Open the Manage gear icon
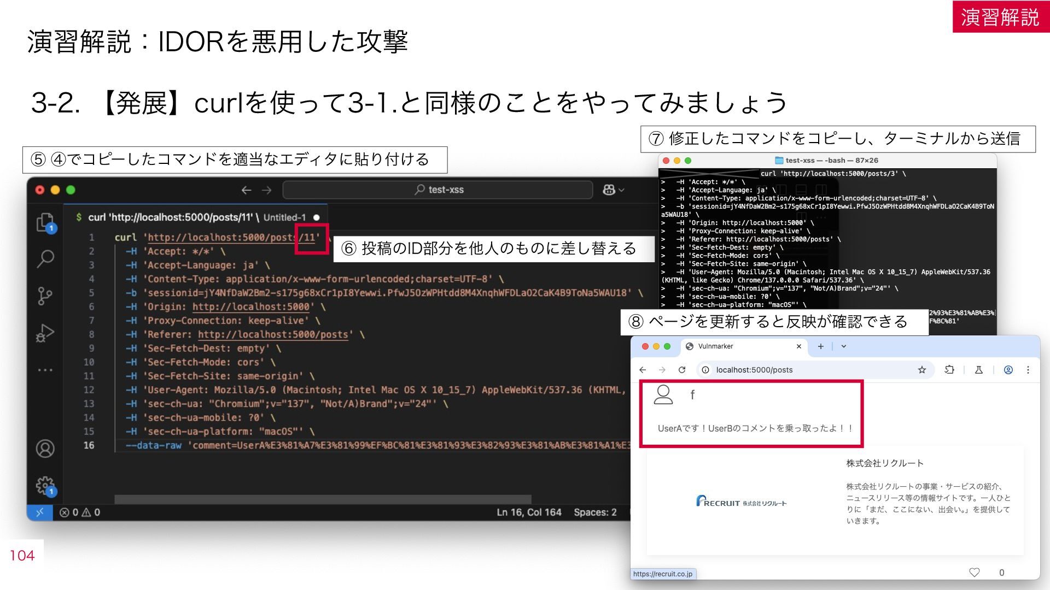 45,485
